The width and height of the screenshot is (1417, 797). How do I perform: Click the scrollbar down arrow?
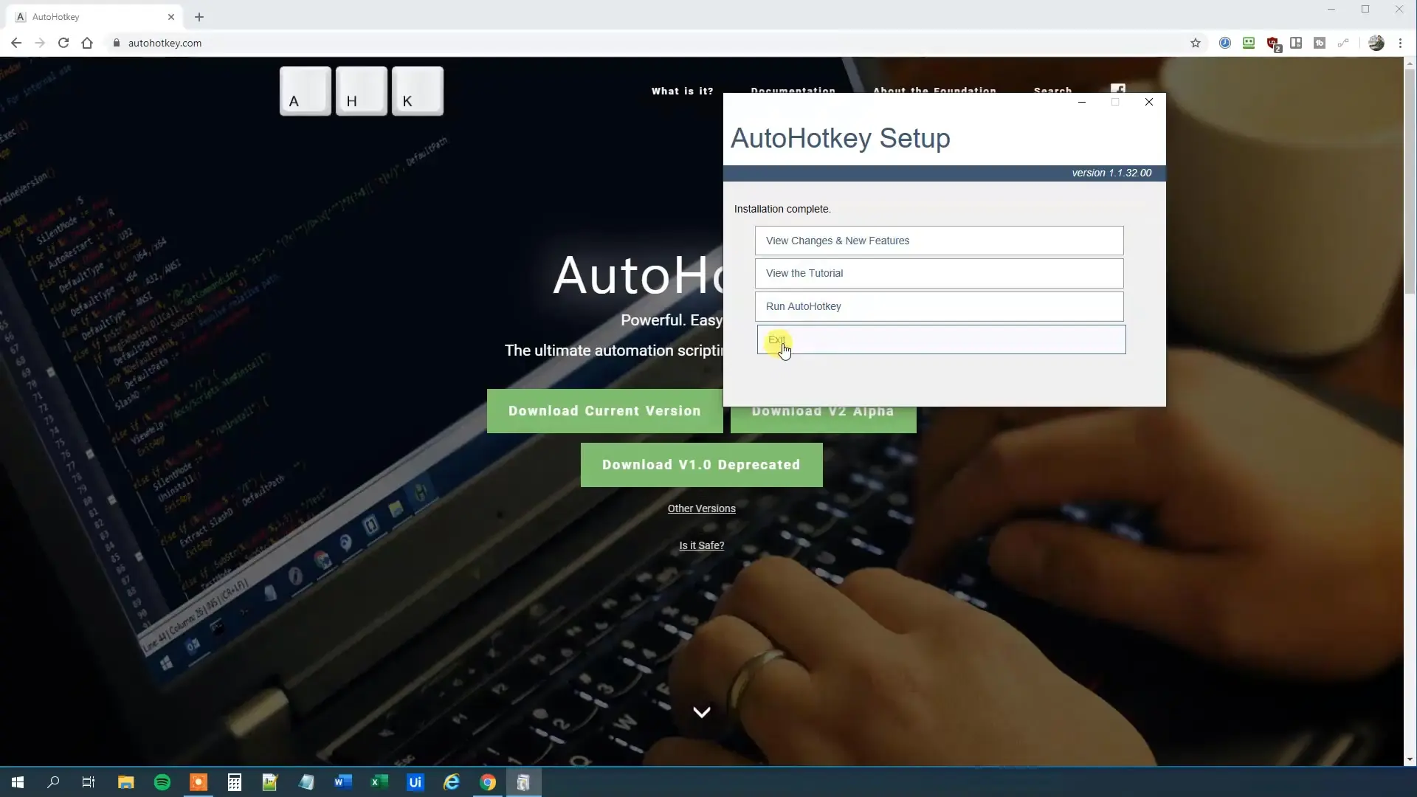tap(1410, 759)
